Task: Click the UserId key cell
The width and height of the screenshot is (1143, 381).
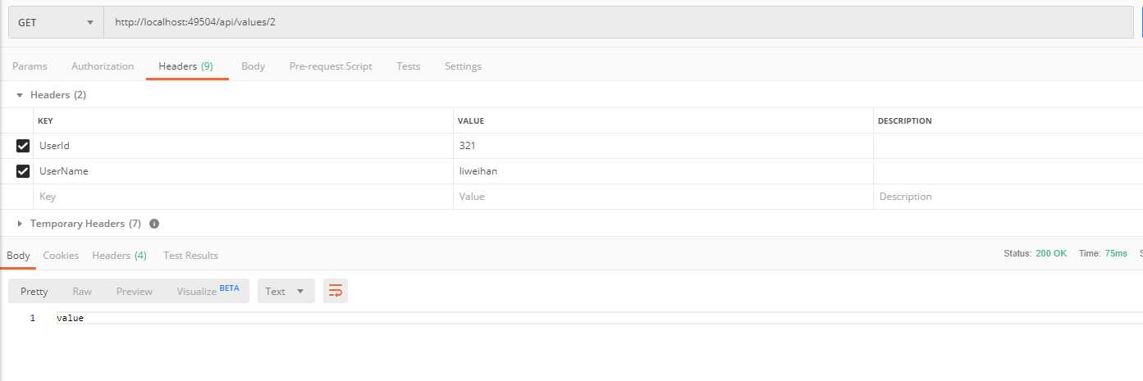Action: coord(243,146)
